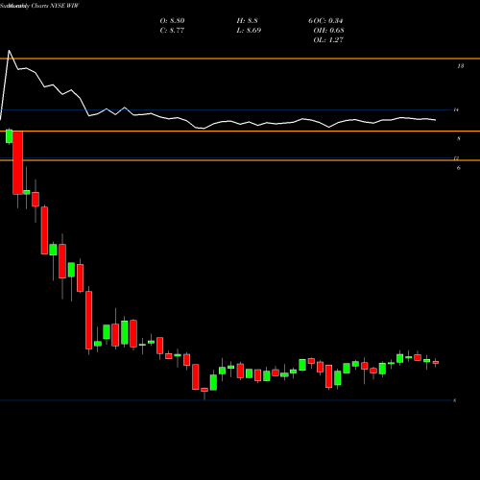Select the '6 OC: 0.34' reading
The width and height of the screenshot is (480, 480).
pos(325,21)
